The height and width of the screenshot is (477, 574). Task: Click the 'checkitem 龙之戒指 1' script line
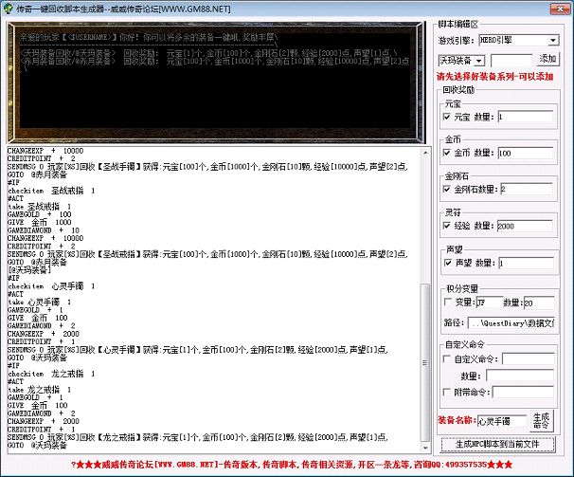tap(51, 374)
